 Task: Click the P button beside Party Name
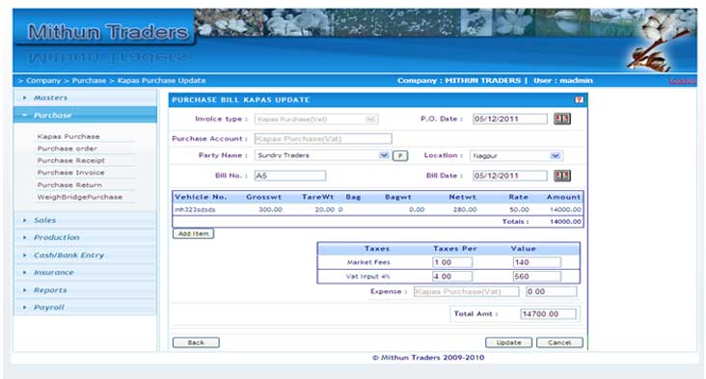pos(400,155)
